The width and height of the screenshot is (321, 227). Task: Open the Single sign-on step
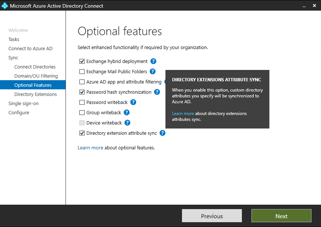click(23, 103)
